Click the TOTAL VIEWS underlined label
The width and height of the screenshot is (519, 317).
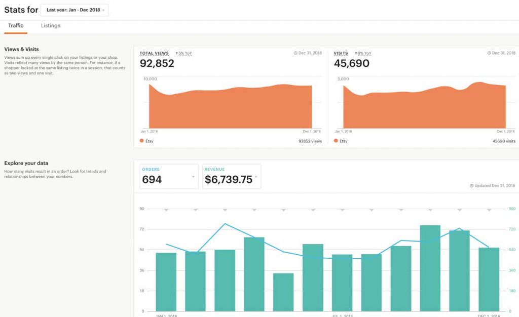[154, 53]
